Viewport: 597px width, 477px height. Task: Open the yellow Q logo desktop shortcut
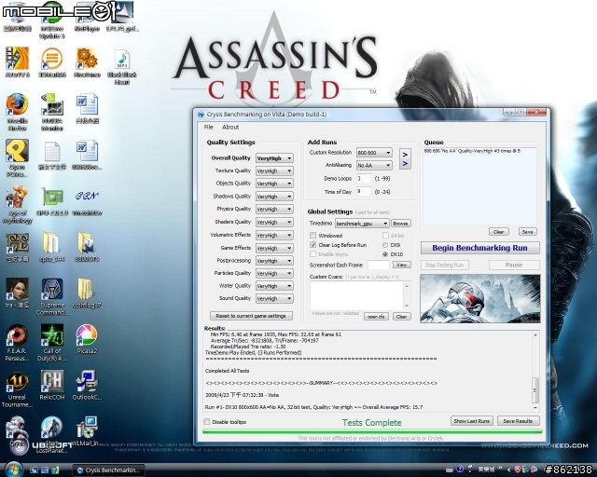point(17,157)
